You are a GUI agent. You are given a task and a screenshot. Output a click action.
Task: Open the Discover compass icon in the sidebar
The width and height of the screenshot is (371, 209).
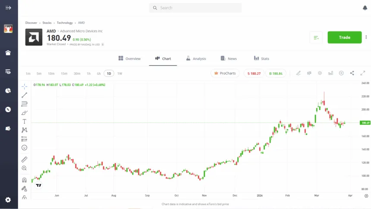click(8, 110)
